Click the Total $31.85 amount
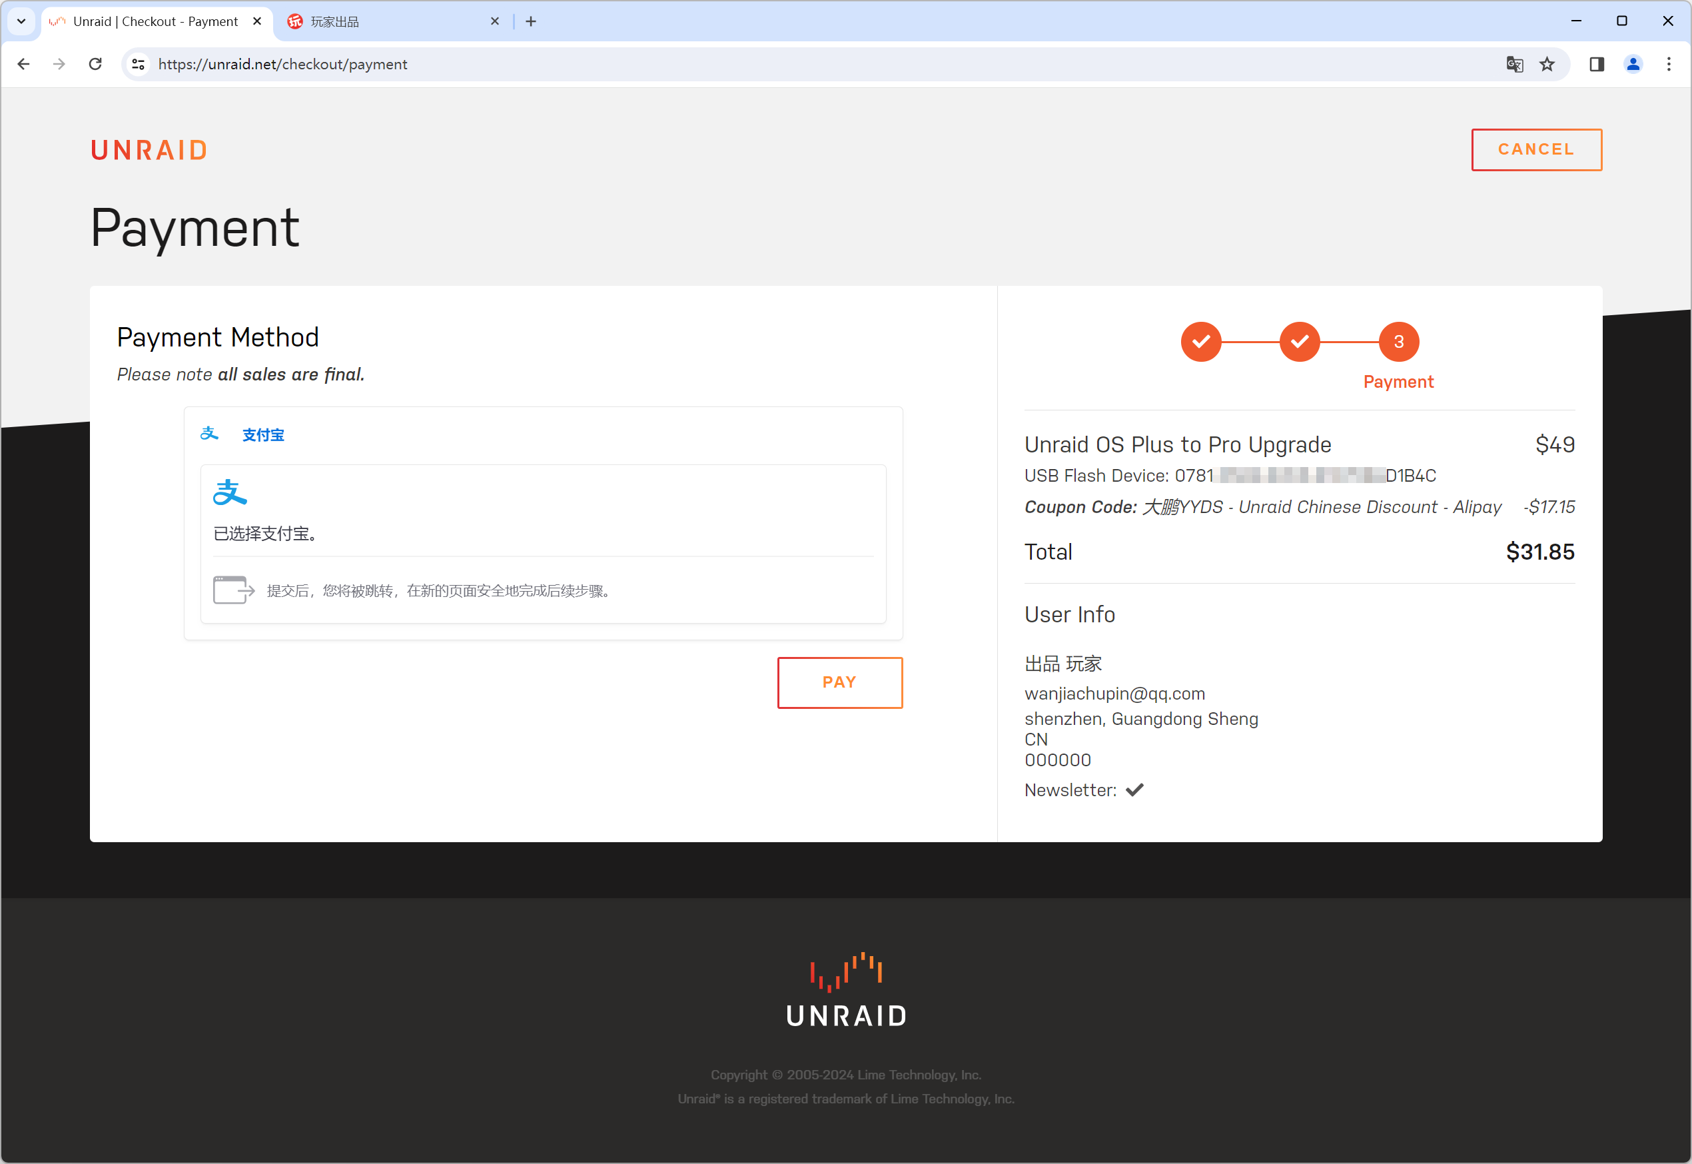Screen dimensions: 1692x1164 (x=1539, y=552)
